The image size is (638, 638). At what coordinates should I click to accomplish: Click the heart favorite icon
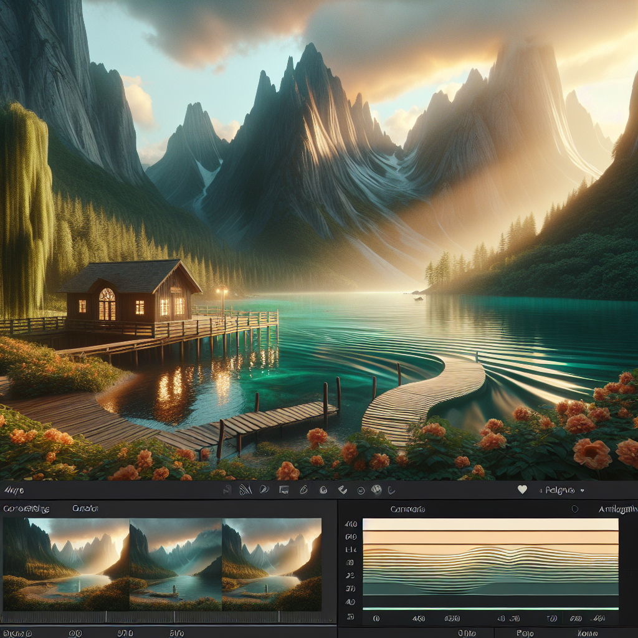(x=522, y=490)
